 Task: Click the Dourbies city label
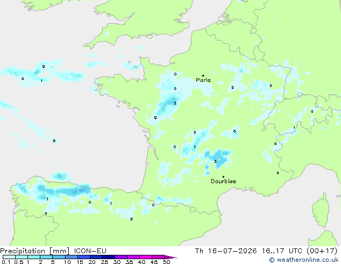pos(223,181)
